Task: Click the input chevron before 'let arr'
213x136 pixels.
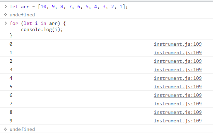Action: coord(5,6)
